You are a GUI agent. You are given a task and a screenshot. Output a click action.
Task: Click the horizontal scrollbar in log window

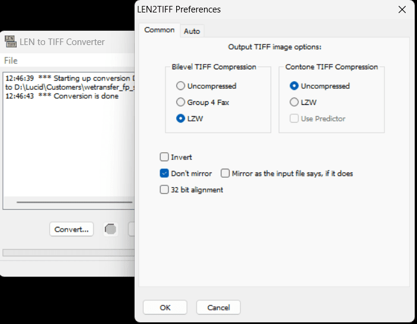[71, 202]
